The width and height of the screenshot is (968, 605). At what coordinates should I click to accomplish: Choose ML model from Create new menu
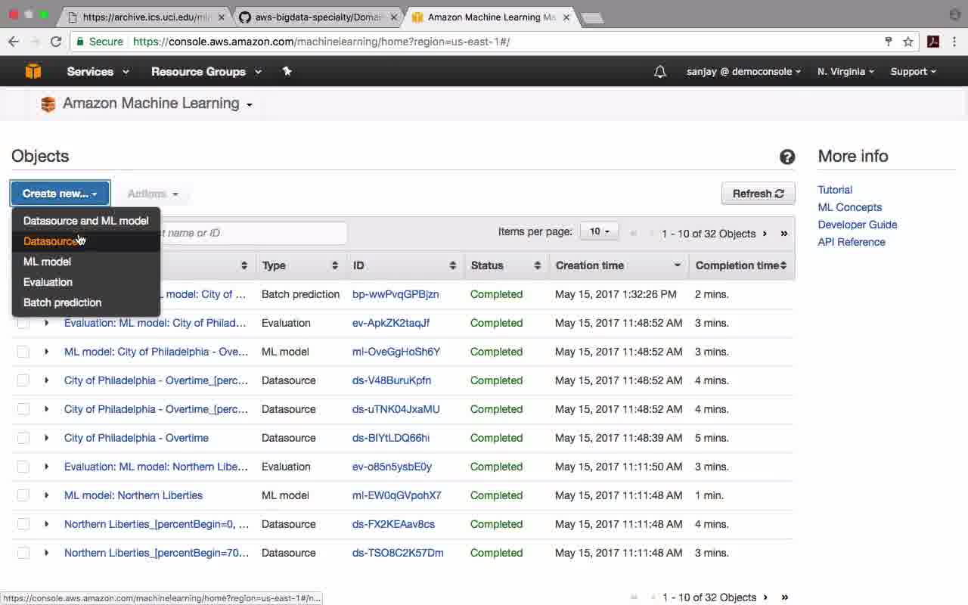(x=86, y=262)
